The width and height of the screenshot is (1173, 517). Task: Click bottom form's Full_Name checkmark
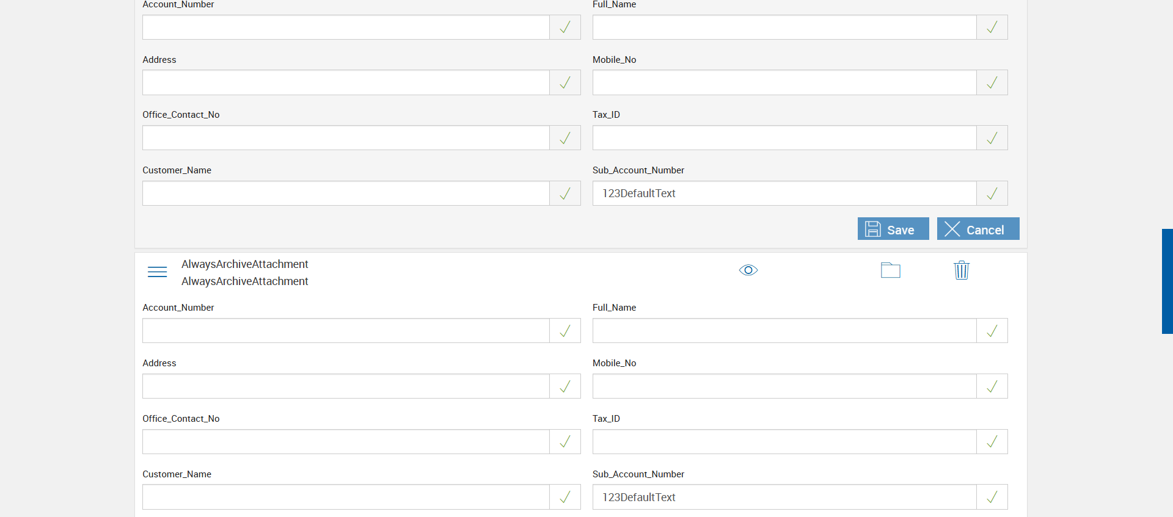click(x=992, y=331)
